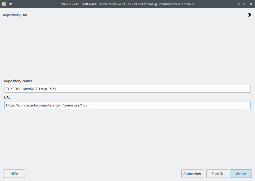Image resolution: width=255 pixels, height=181 pixels.
Task: Toggle the pin window icon
Action: point(10,4)
